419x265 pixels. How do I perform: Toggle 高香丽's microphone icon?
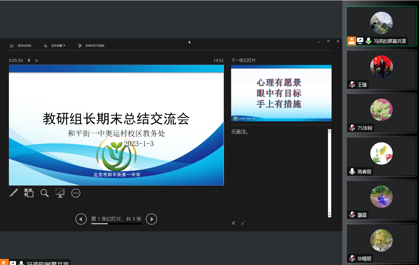352,171
